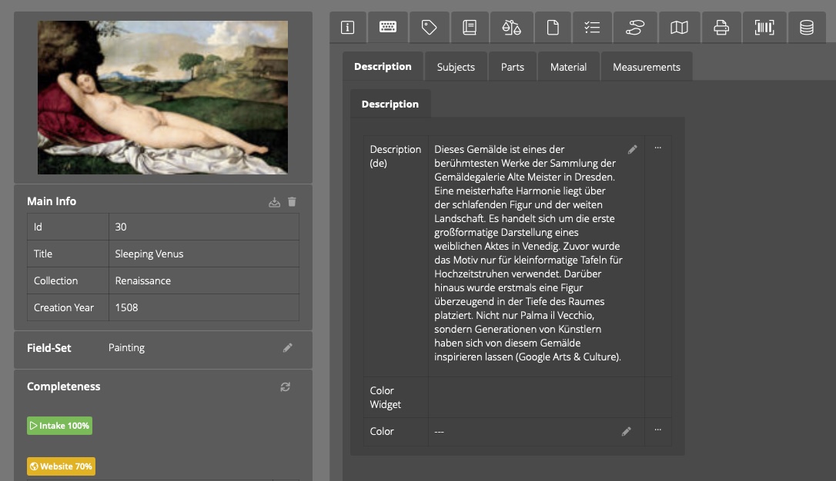Click the Website 70% badge
Viewport: 836px width, 481px height.
(x=61, y=466)
